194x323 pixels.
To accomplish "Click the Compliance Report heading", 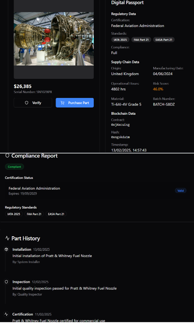I will 35,156.
